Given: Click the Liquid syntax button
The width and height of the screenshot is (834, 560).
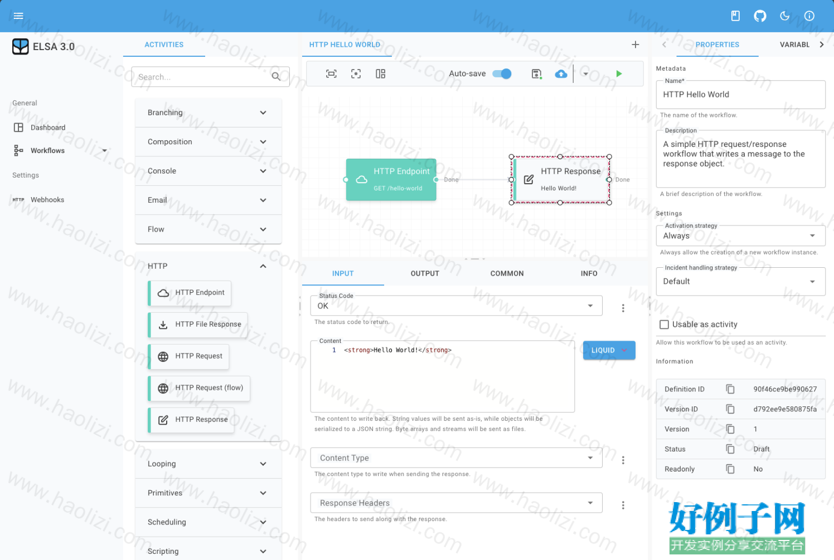Looking at the screenshot, I should (x=609, y=350).
